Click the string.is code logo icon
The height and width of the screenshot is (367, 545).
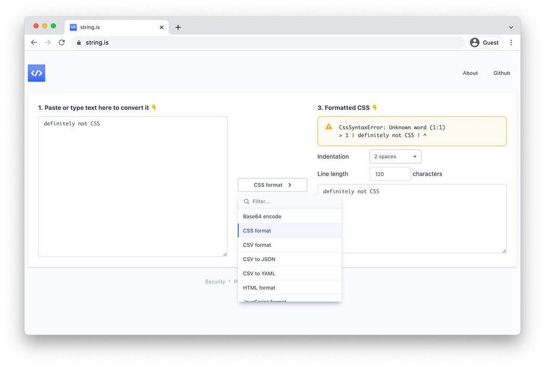(x=37, y=73)
